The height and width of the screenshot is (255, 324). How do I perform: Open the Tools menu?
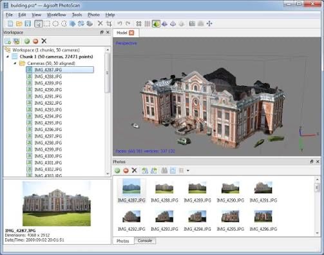click(x=77, y=15)
